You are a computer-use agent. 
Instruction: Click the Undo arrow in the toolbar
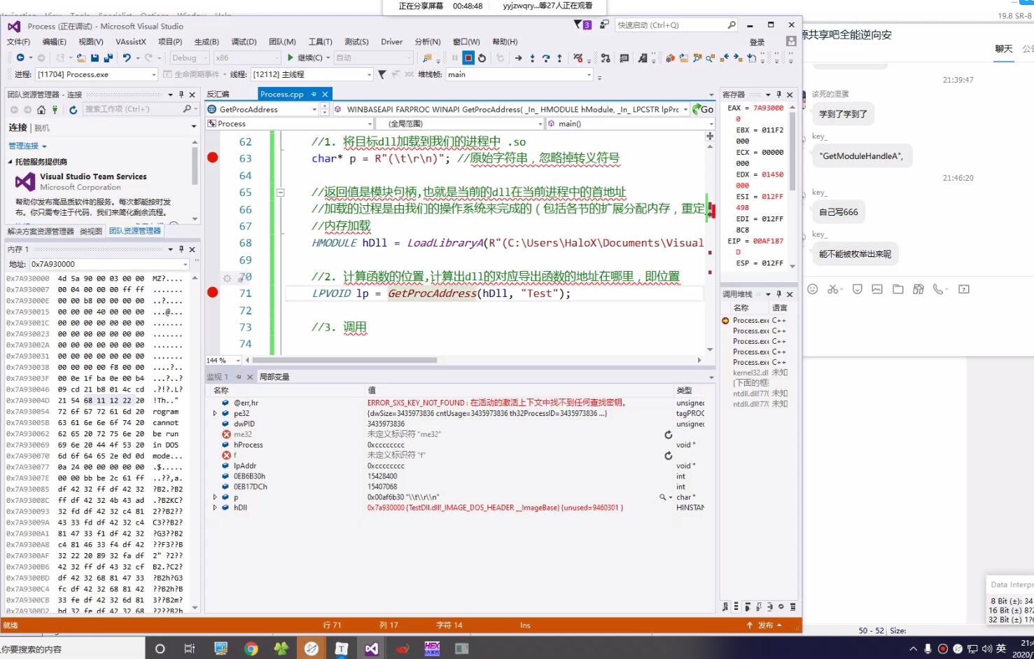point(126,58)
